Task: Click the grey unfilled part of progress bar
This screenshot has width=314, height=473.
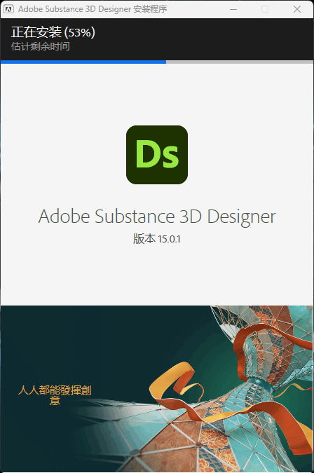Action: [240, 62]
